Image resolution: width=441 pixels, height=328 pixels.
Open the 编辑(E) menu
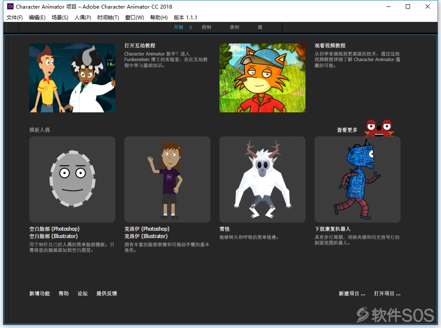tap(37, 18)
